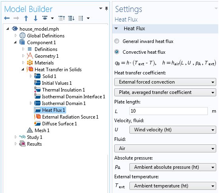The height and width of the screenshot is (193, 219).
Task: Open the Show eye icon dropdown arrow
Action: 53,18
